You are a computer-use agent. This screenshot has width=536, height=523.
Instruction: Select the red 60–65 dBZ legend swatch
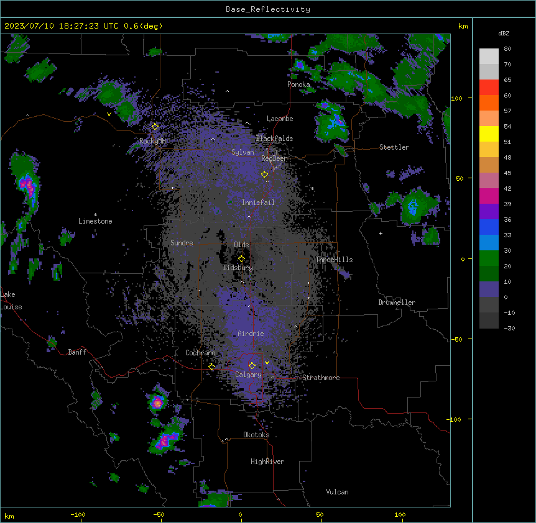point(489,88)
